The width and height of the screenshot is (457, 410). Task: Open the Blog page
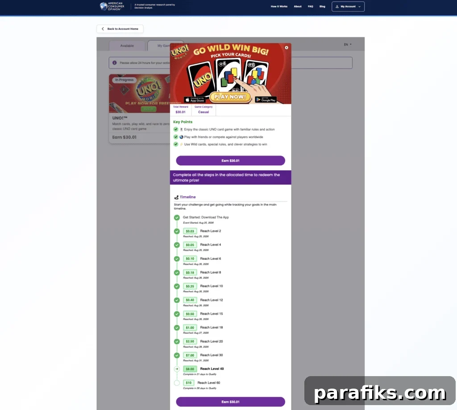coord(322,6)
